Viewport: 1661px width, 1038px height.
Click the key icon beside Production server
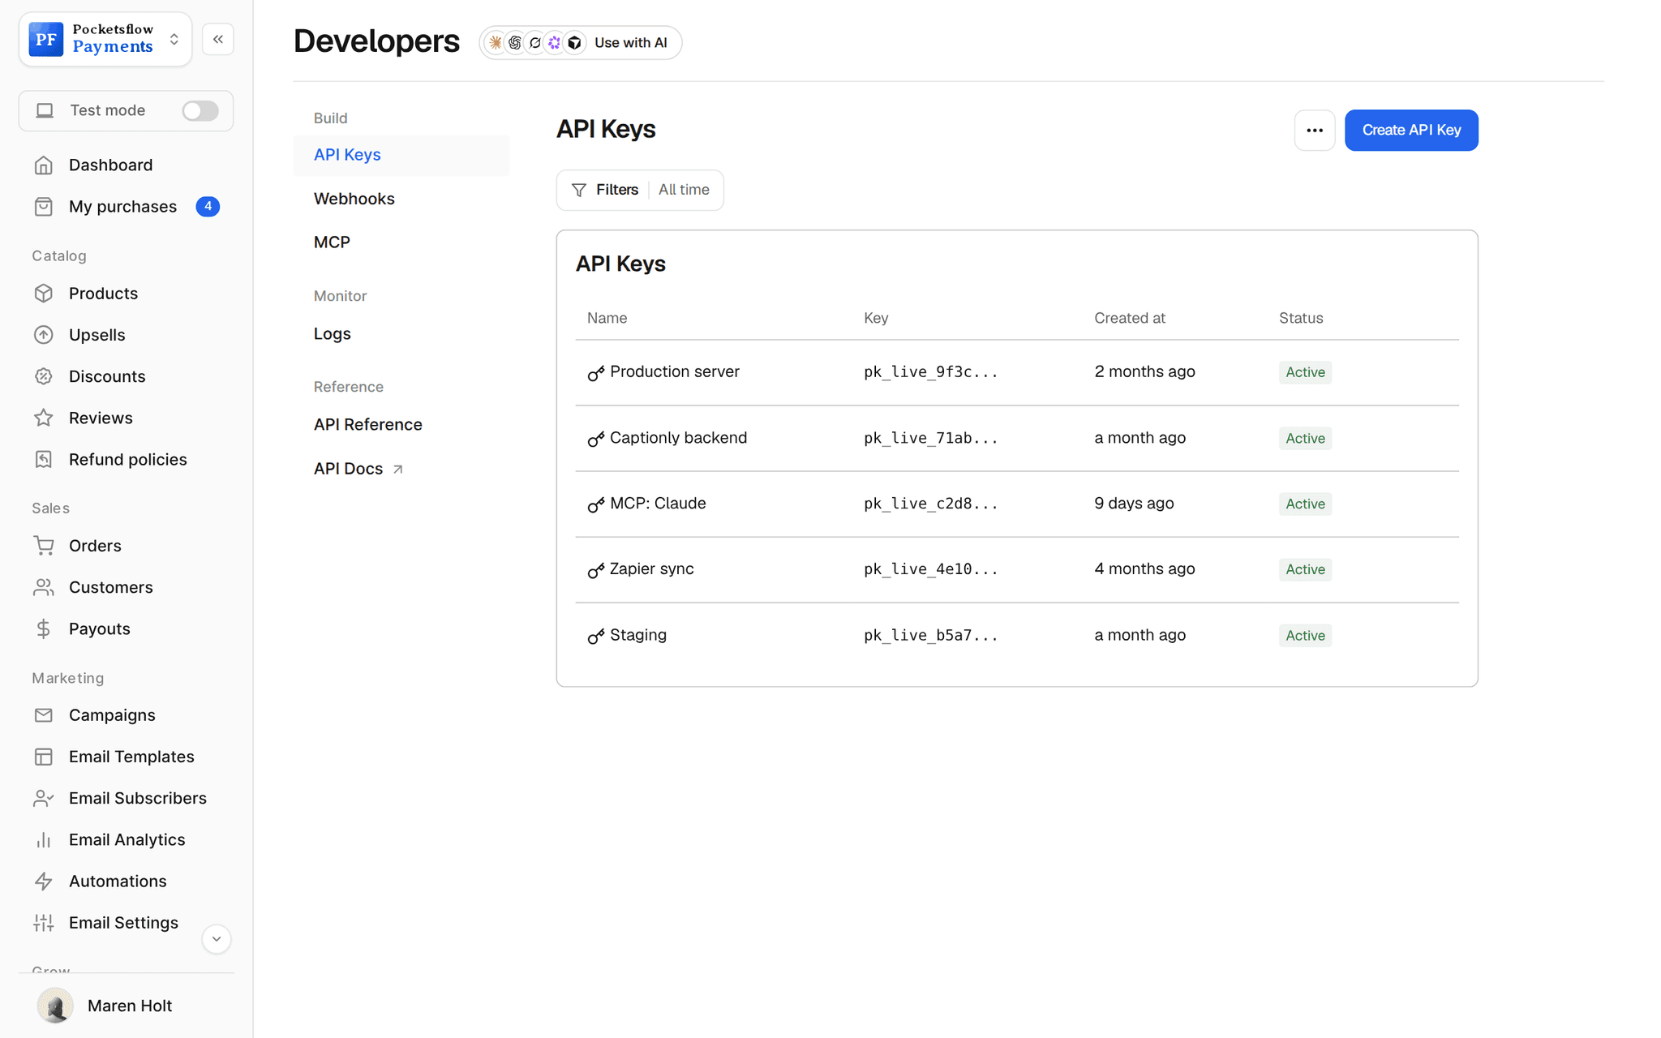[x=596, y=373]
